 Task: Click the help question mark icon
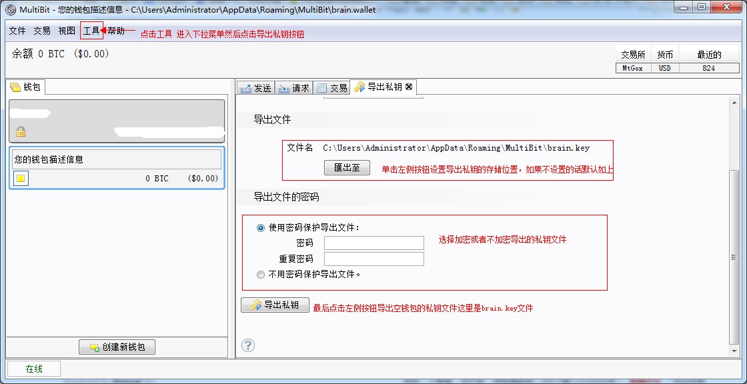pos(248,345)
